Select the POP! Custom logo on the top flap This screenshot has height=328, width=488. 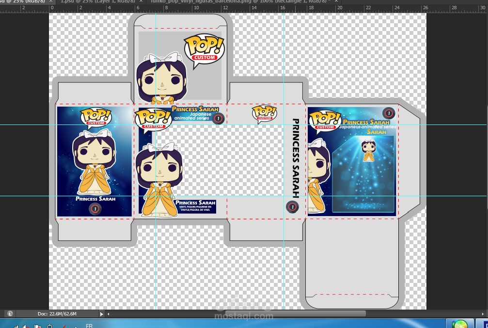(204, 51)
